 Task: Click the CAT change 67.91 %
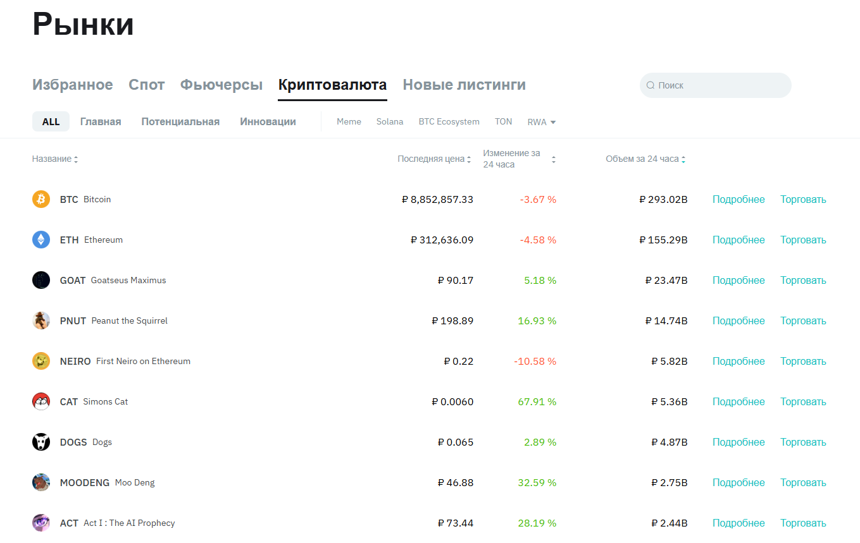point(537,401)
